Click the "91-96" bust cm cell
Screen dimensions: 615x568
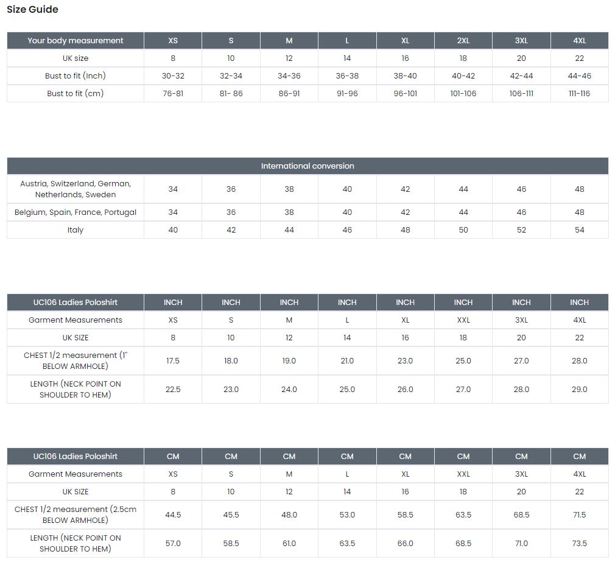click(347, 93)
